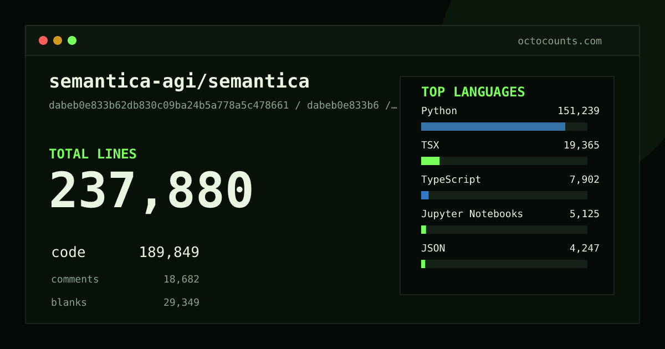Click the blanks row label
The height and width of the screenshot is (349, 665).
[69, 302]
